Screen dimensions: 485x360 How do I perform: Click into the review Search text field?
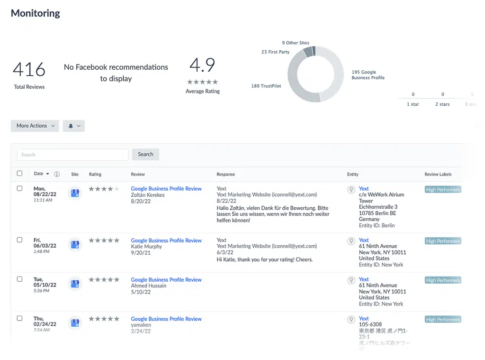[x=73, y=155]
